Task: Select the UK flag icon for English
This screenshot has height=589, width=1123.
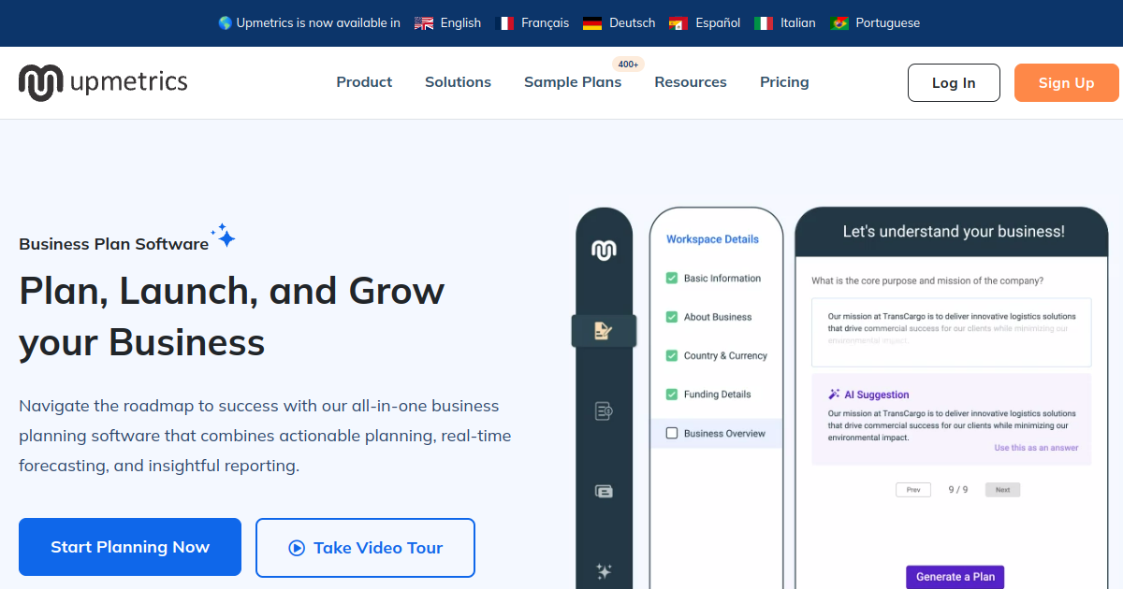Action: pos(424,23)
